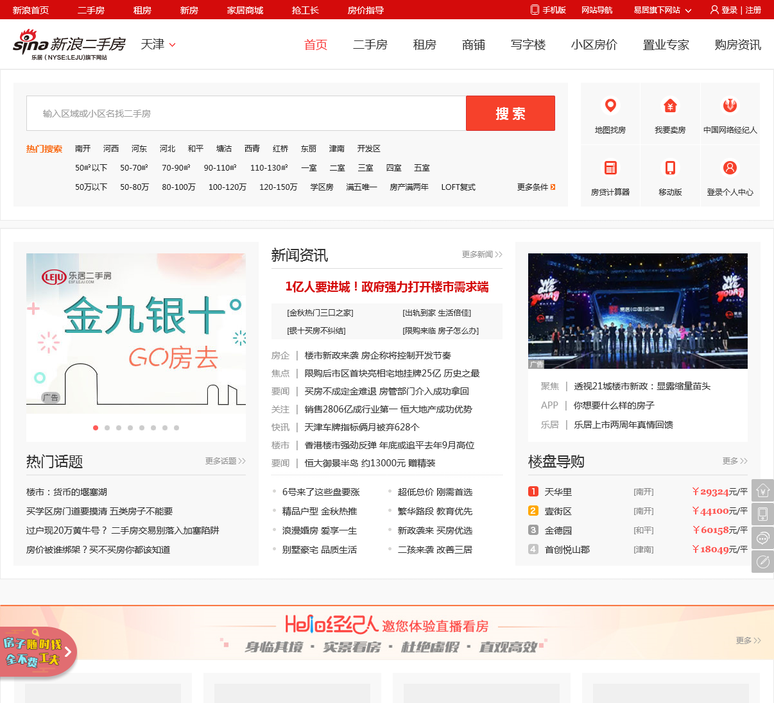Click the last carousel dot indicator

pos(176,428)
